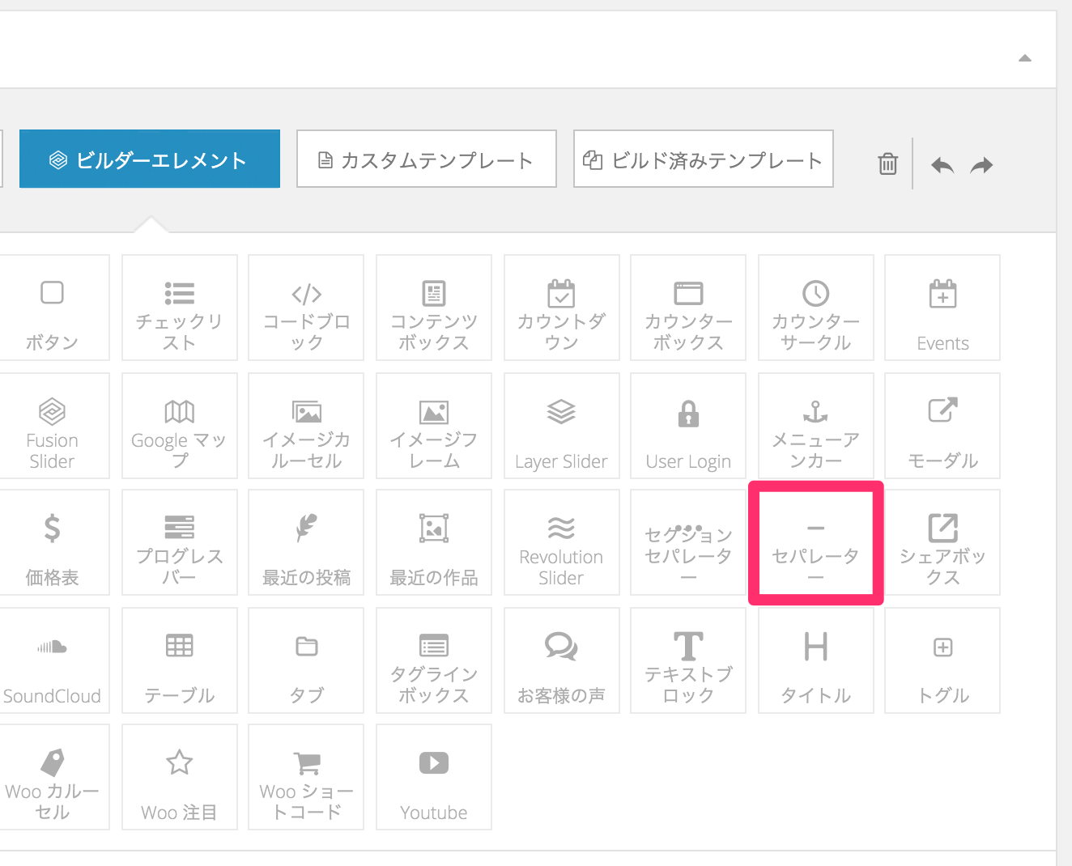The image size is (1072, 866).
Task: Select the Layer Slider element
Action: point(561,426)
